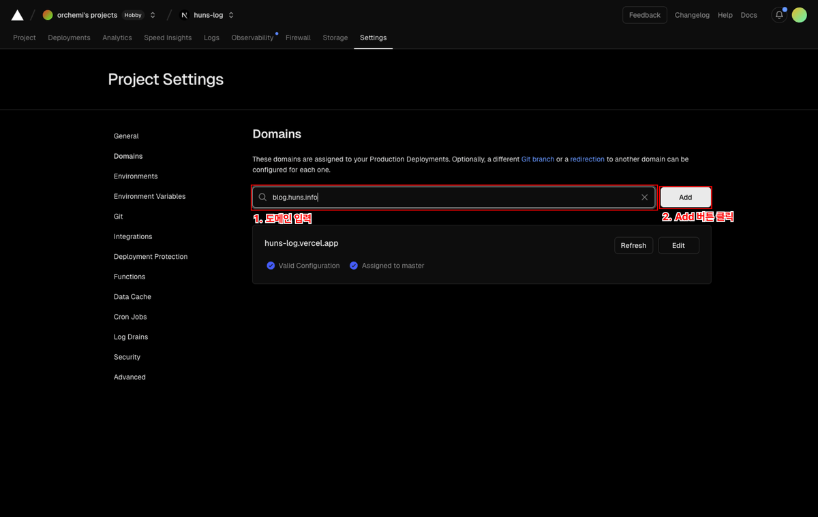Viewport: 818px width, 517px height.
Task: Click the Hobby plan badge
Action: coord(133,15)
